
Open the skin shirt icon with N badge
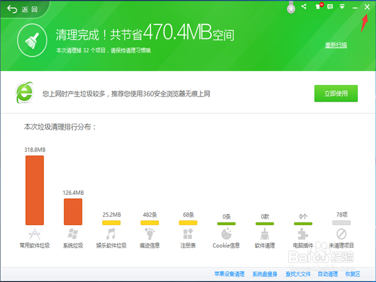(319, 6)
